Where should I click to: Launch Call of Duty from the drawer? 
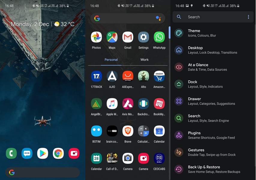click(112, 158)
